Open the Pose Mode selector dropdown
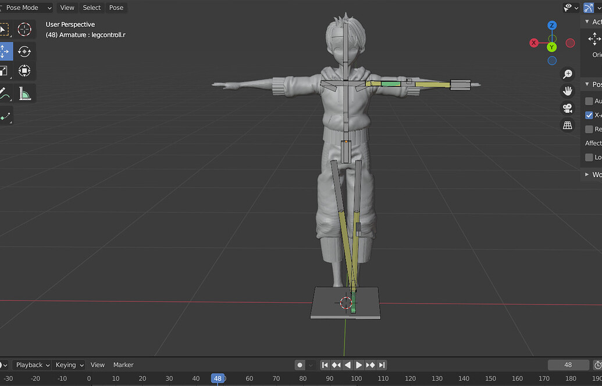602x386 pixels. [26, 8]
